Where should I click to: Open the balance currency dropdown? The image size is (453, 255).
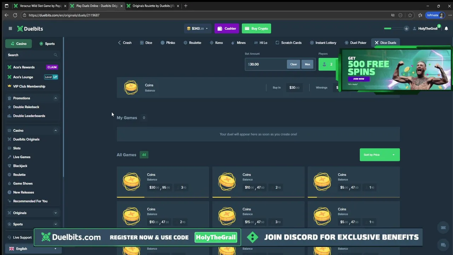click(x=197, y=28)
